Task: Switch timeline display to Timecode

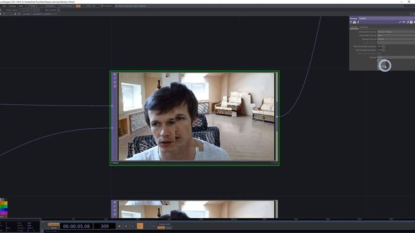Action: tap(54, 225)
